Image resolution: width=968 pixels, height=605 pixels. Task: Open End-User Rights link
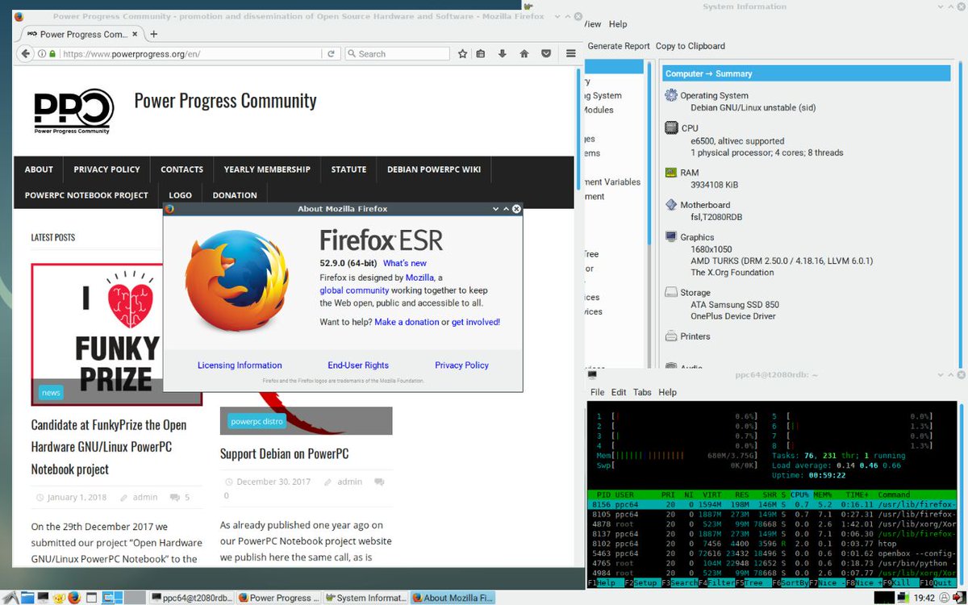coord(358,365)
